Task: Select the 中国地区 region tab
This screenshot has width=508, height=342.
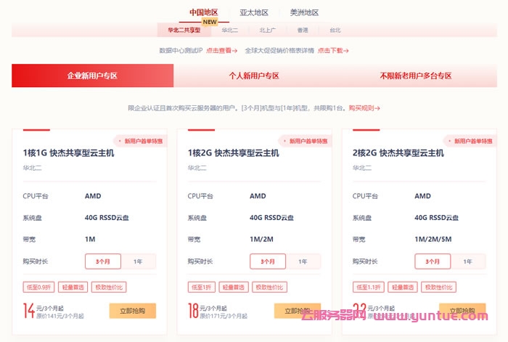Action: (x=204, y=12)
